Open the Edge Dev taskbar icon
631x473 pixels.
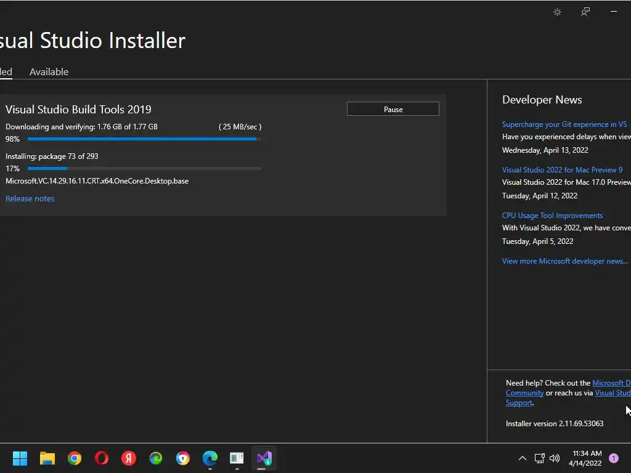[x=156, y=458]
